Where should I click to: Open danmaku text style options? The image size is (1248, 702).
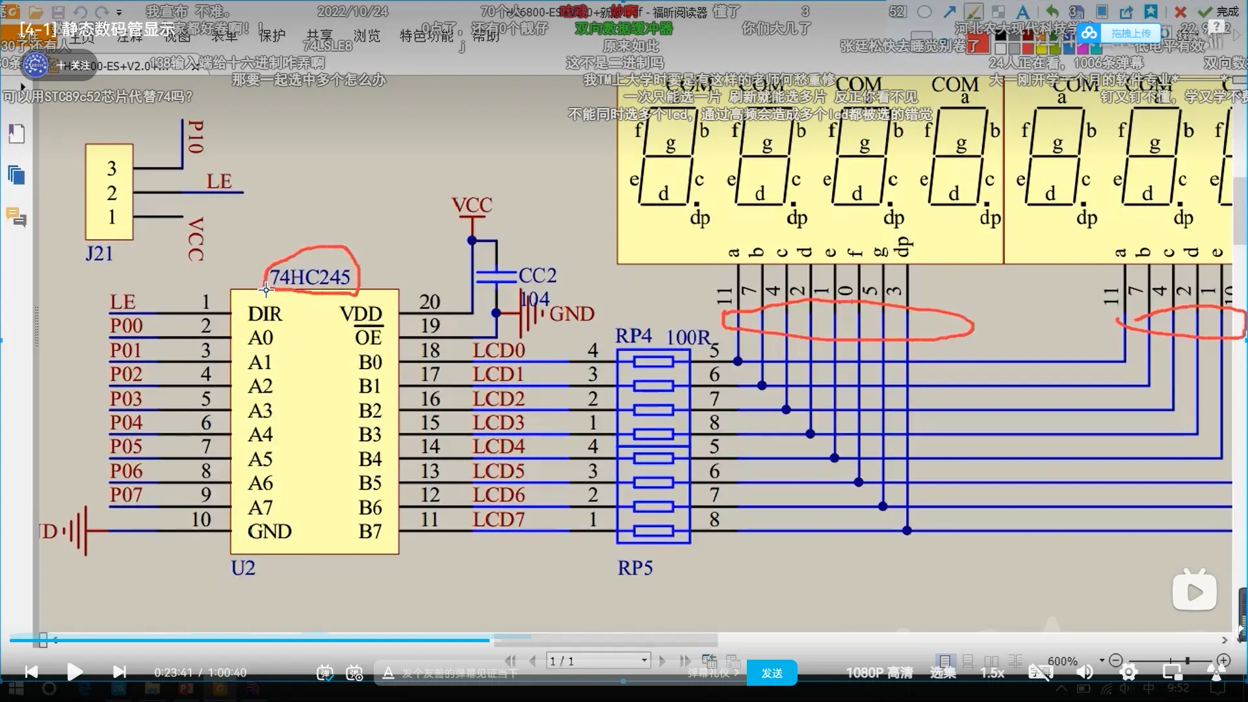tap(388, 673)
